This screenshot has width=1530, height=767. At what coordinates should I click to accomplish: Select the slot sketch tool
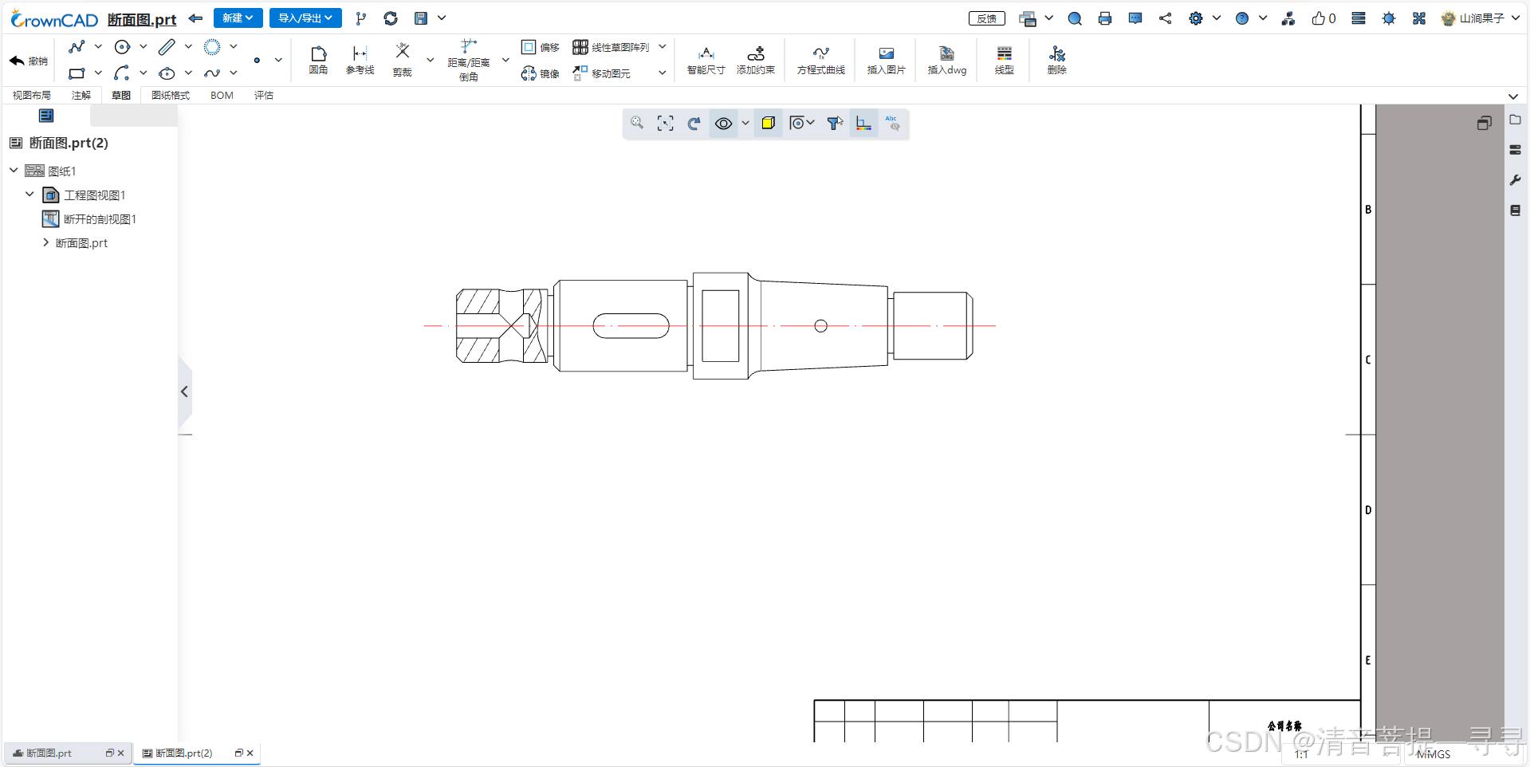(x=167, y=47)
